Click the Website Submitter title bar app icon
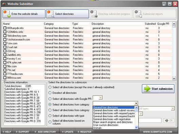This screenshot has height=134, width=180. pos(4,4)
